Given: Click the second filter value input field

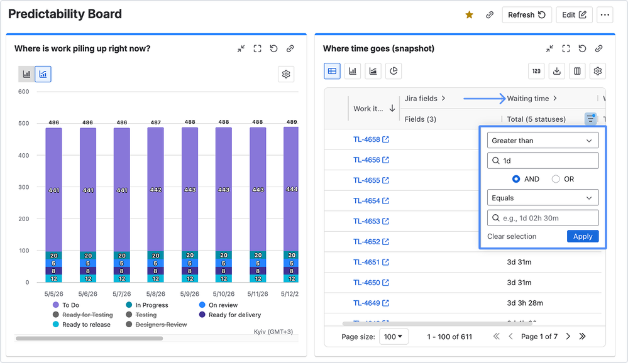Looking at the screenshot, I should pyautogui.click(x=543, y=218).
